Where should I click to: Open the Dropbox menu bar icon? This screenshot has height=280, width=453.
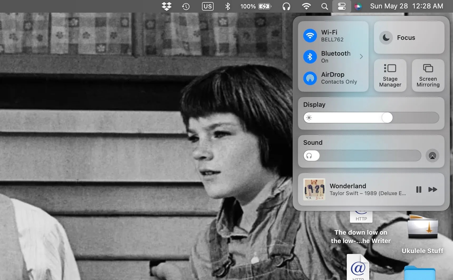(166, 6)
